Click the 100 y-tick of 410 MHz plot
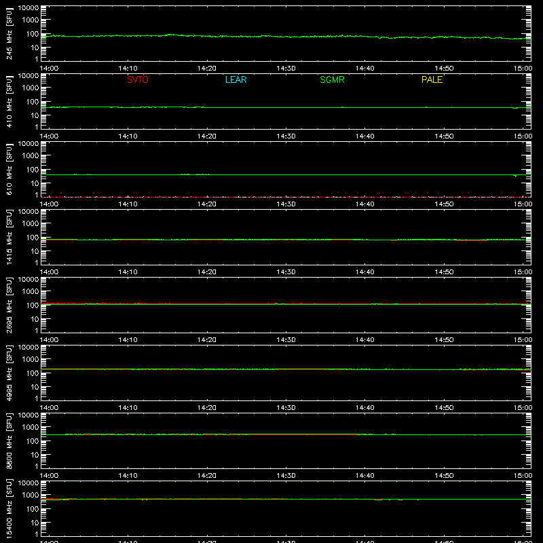 32,102
